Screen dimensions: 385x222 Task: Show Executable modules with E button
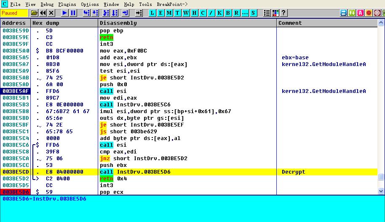click(x=160, y=13)
